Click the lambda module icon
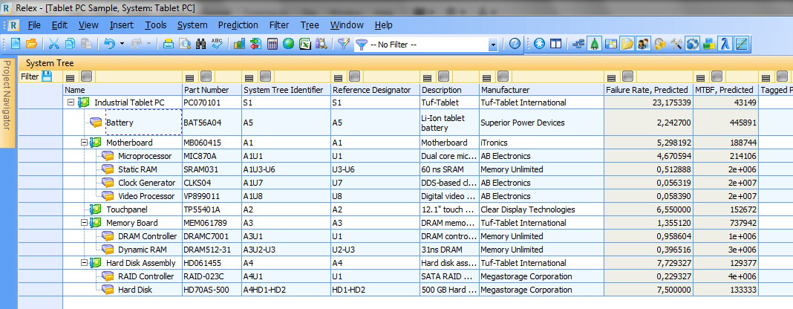 (725, 44)
